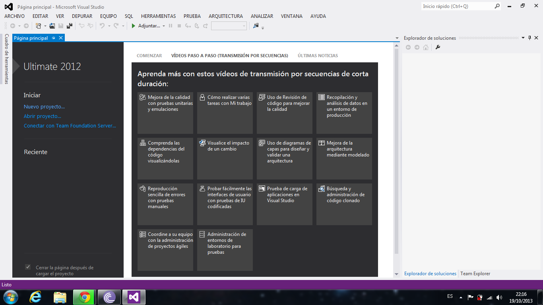Close the Página principal tab
Screen dimensions: 543x305
point(61,38)
